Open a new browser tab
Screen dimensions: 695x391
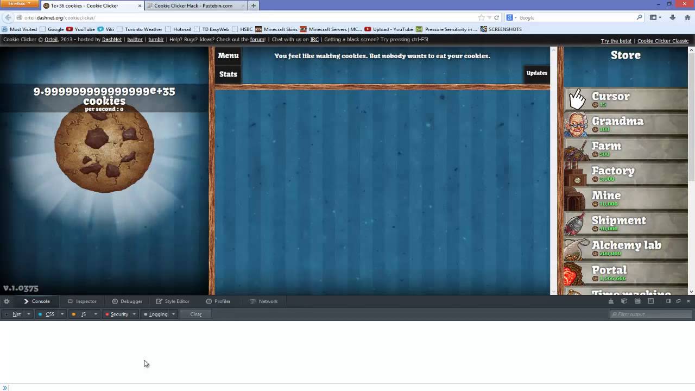point(253,5)
